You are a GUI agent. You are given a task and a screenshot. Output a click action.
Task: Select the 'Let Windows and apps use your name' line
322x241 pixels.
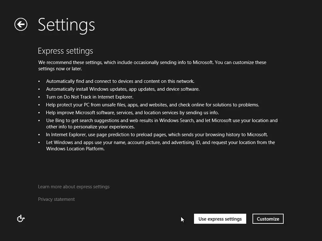tap(160, 146)
